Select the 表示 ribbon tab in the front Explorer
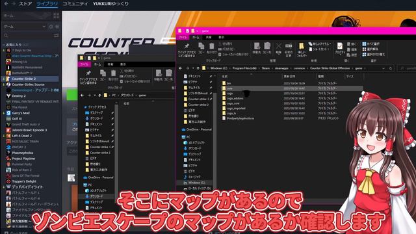Screen dimensions: 416x234 (221, 38)
